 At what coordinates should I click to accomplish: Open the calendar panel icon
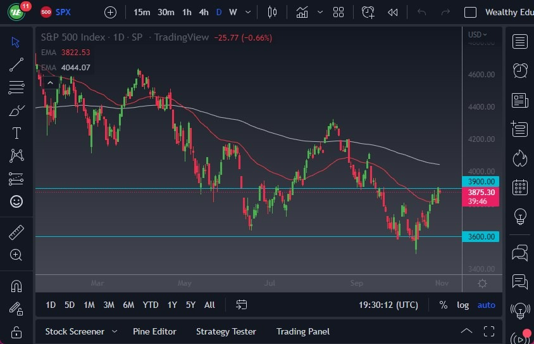tap(520, 187)
